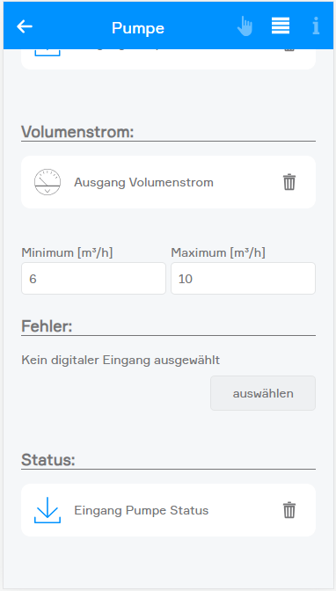Delete the Ausgang Volumenstrom entry
The width and height of the screenshot is (336, 591).
(289, 182)
